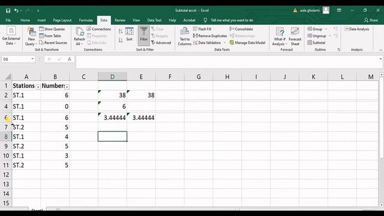Switch to Review tab
Viewport: 384px width, 216px height.
pyautogui.click(x=120, y=20)
